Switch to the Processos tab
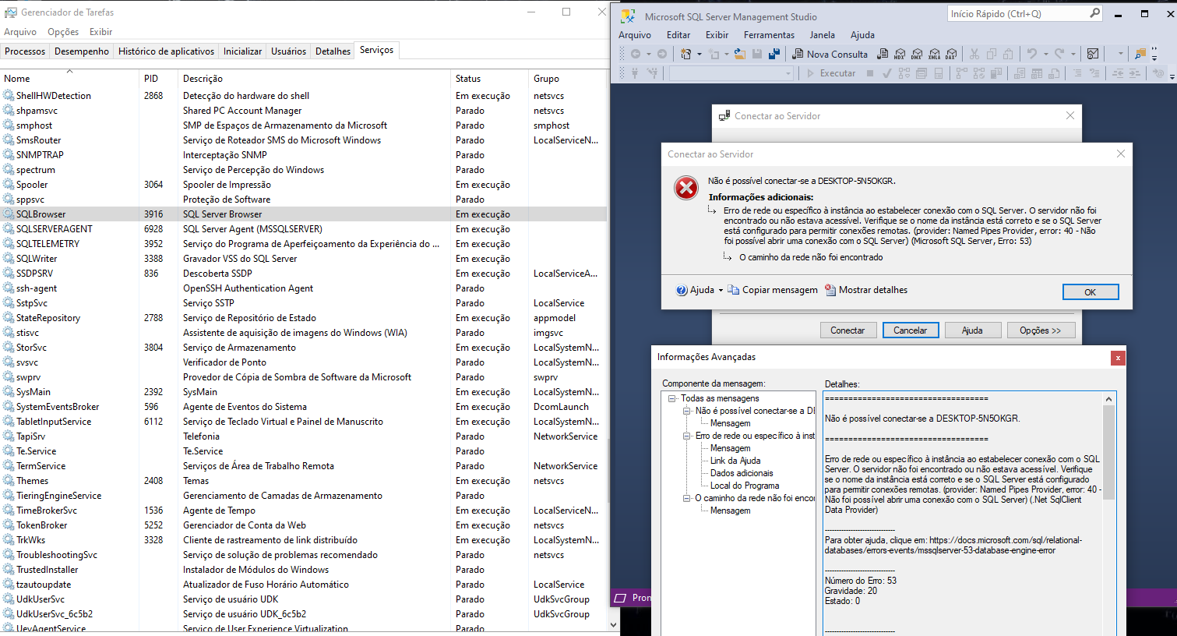The height and width of the screenshot is (636, 1177). click(x=25, y=51)
